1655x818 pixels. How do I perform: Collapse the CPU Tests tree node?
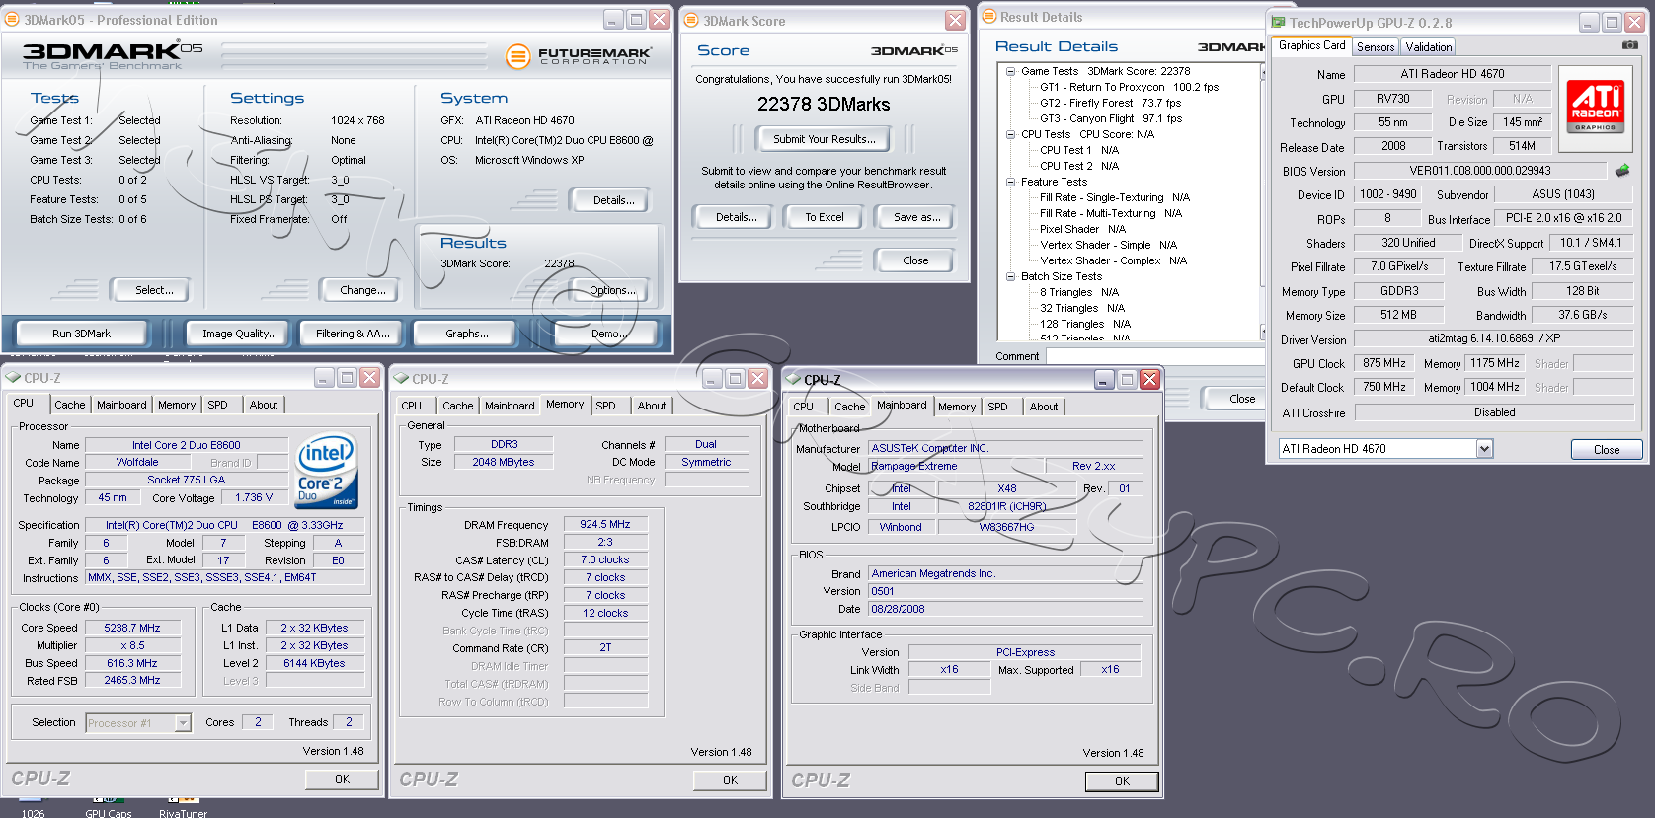(1010, 134)
